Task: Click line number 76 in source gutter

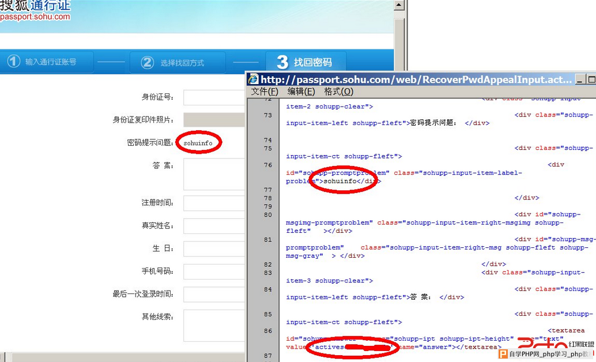Action: tap(268, 165)
